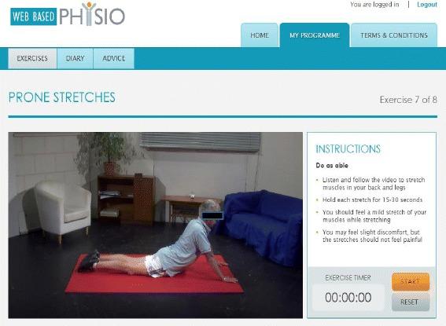Open the Diary sub-tab

[x=75, y=58]
